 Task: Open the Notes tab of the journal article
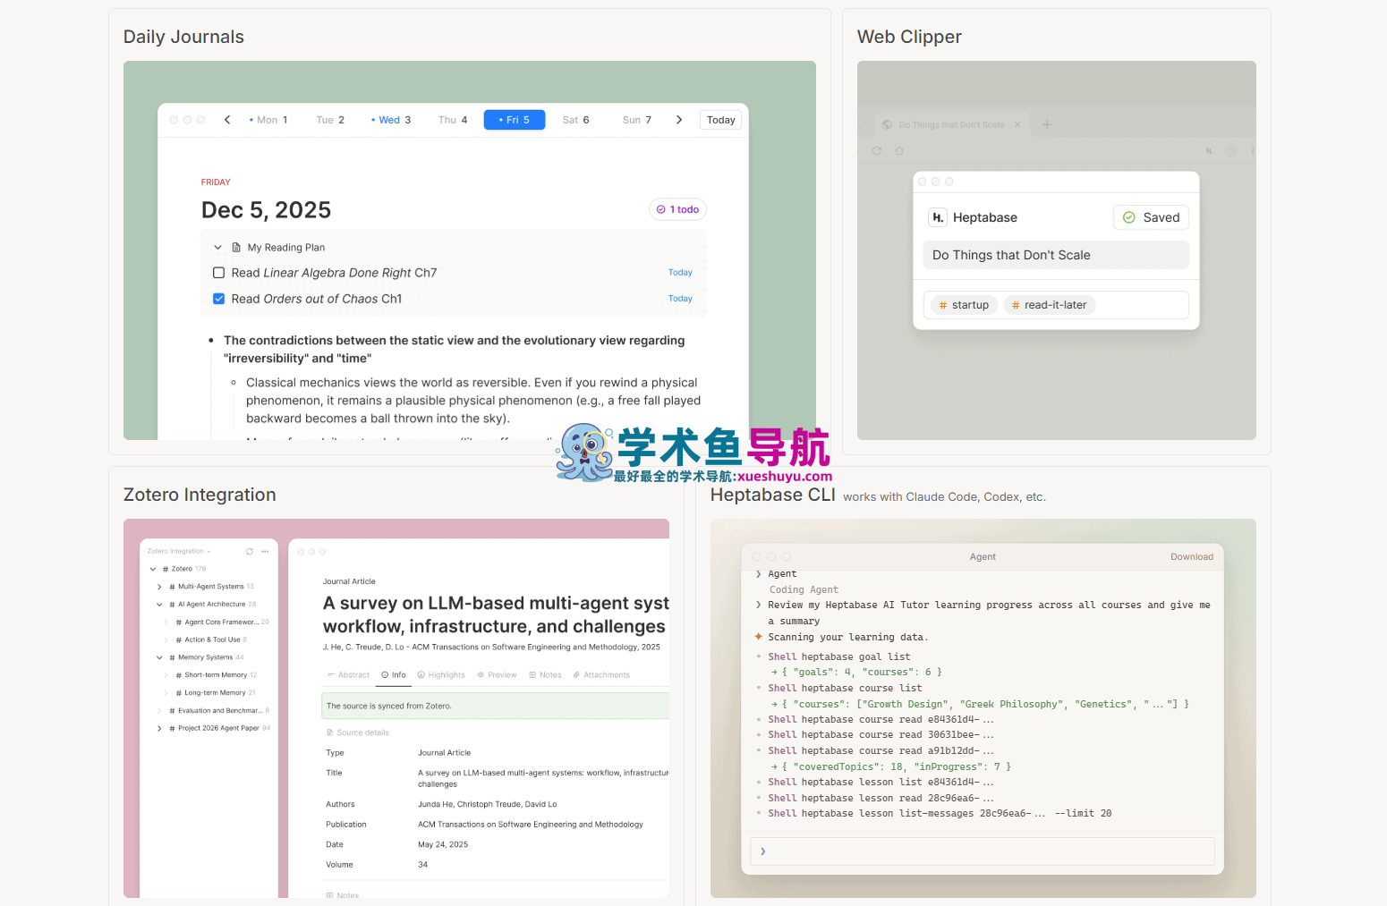pos(545,675)
